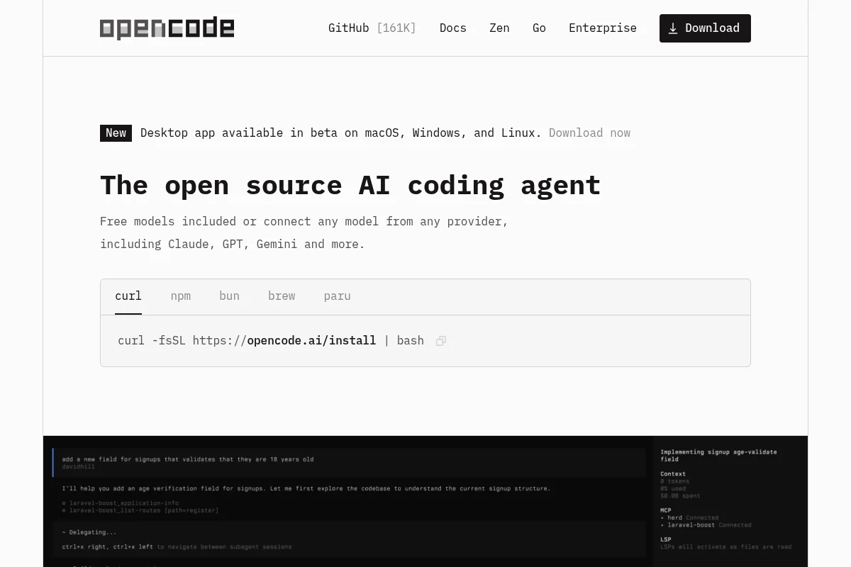Screen dimensions: 851x567
Task: Visit the Enterprise page
Action: pyautogui.click(x=603, y=28)
